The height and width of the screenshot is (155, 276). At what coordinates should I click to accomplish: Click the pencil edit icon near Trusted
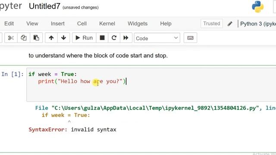point(230,24)
